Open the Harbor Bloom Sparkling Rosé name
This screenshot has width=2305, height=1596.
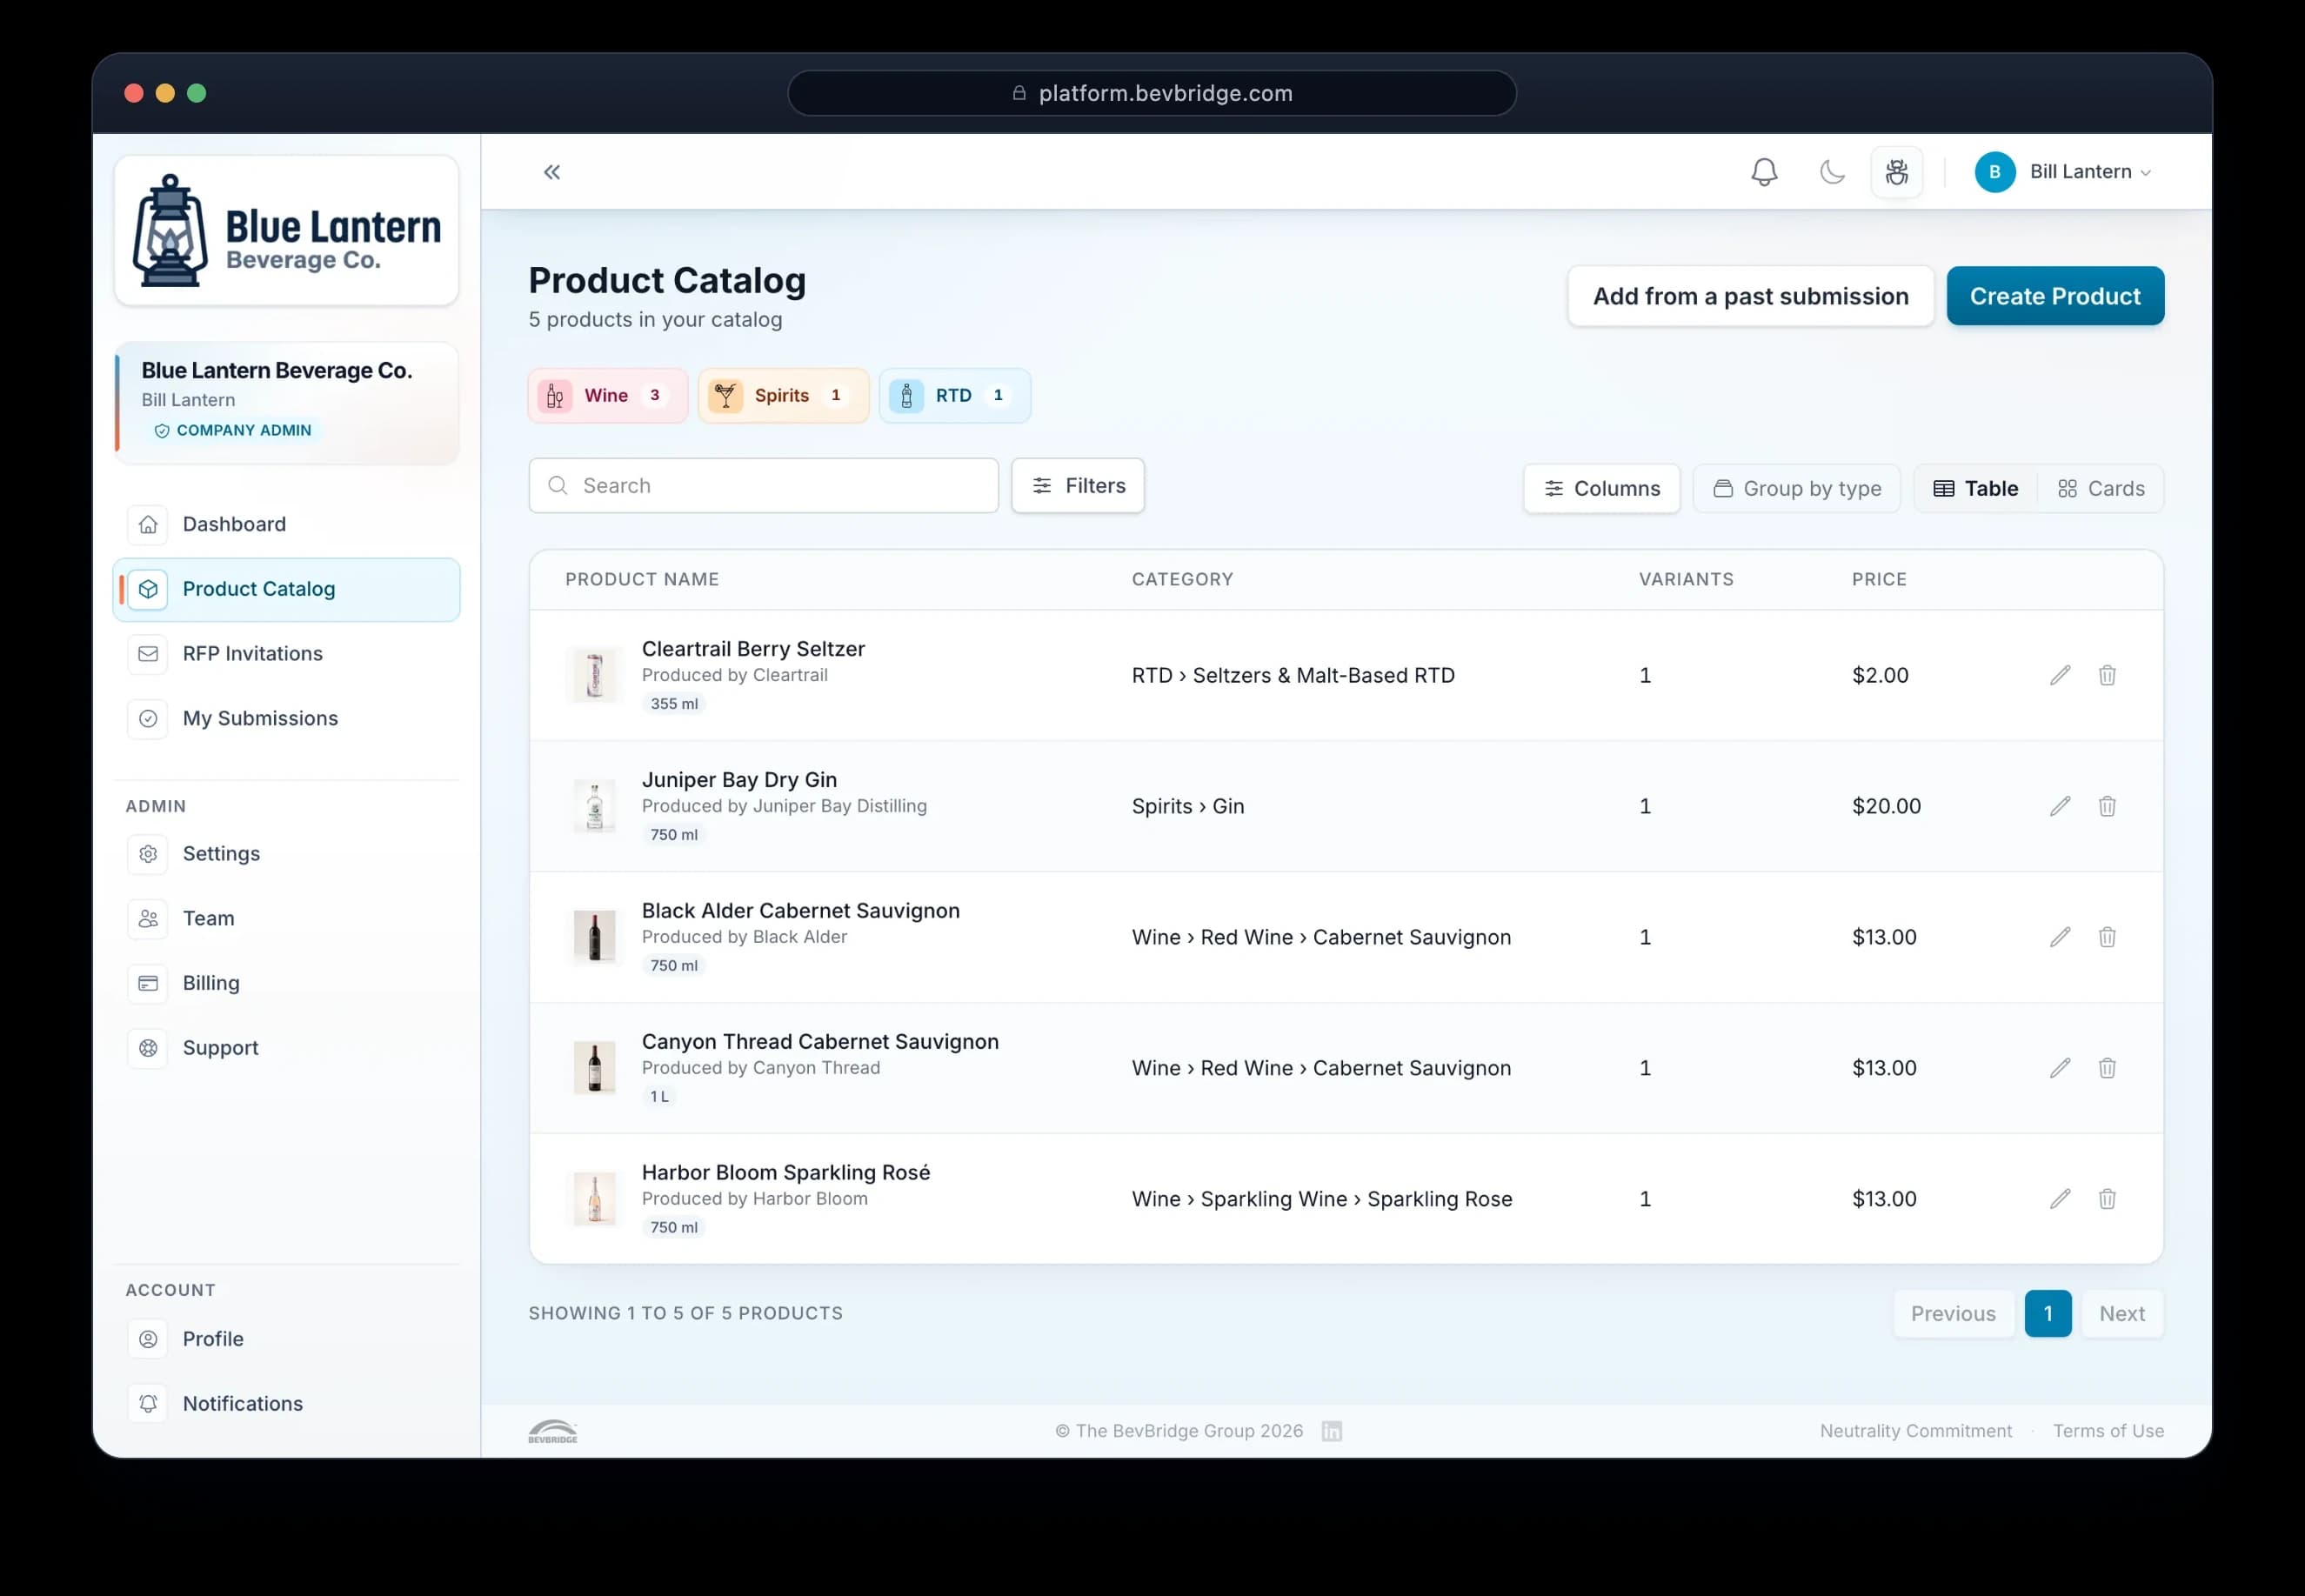(785, 1172)
